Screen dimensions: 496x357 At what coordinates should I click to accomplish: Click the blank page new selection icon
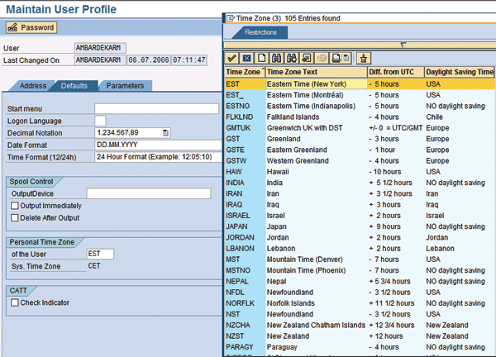coord(261,59)
